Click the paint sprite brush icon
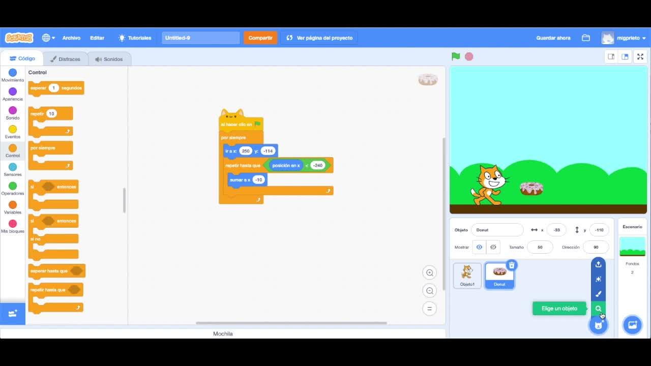Viewport: 651px width, 366px height. (x=598, y=294)
